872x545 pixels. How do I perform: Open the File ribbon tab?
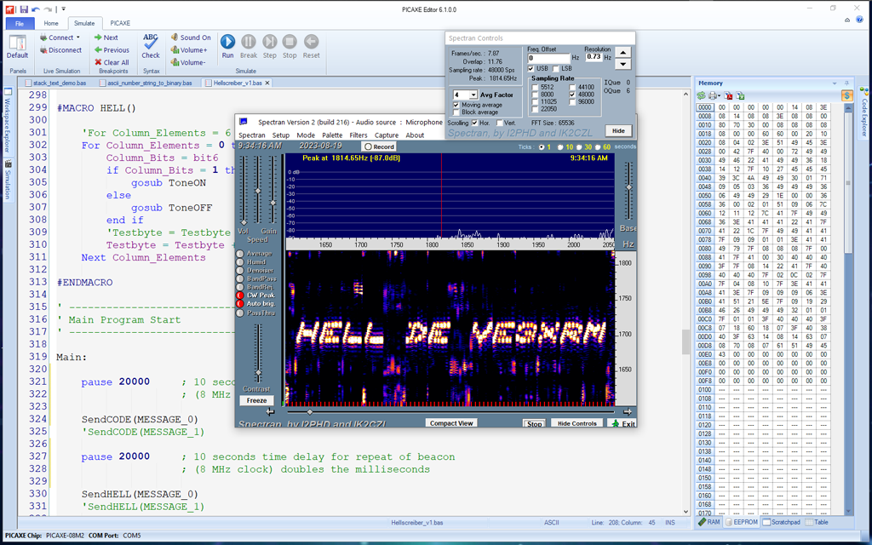pyautogui.click(x=20, y=23)
